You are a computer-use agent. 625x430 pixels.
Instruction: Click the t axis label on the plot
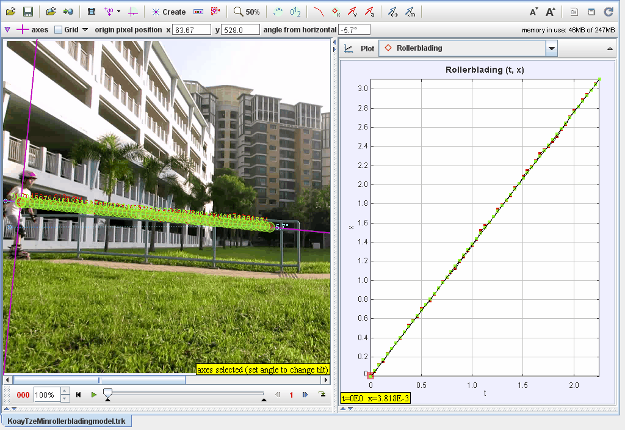coord(485,393)
